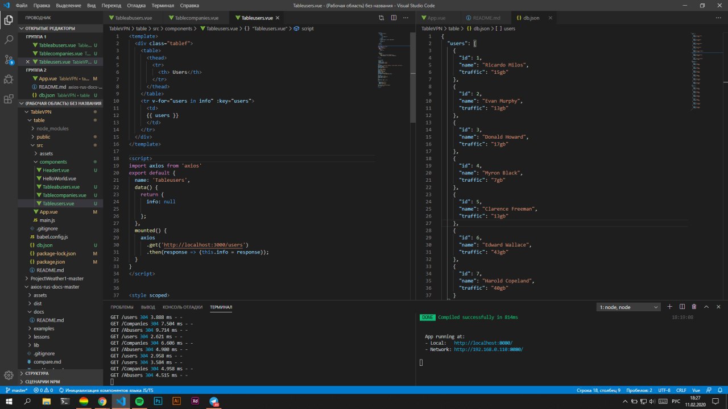Click the left editor vertical scrollbar
This screenshot has height=409, width=728.
[x=413, y=77]
